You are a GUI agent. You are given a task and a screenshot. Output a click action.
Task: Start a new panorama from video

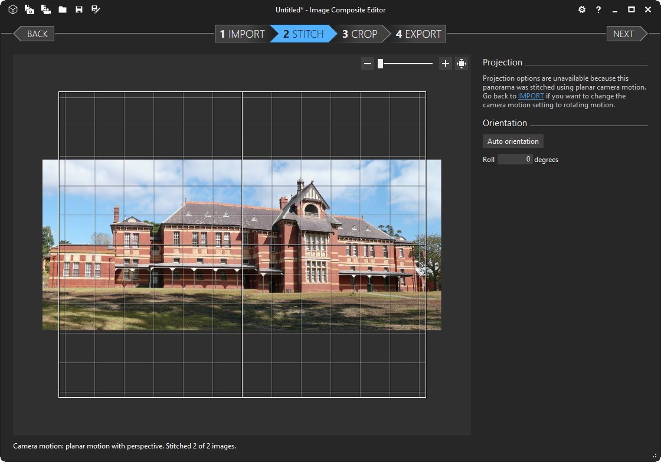[x=45, y=9]
